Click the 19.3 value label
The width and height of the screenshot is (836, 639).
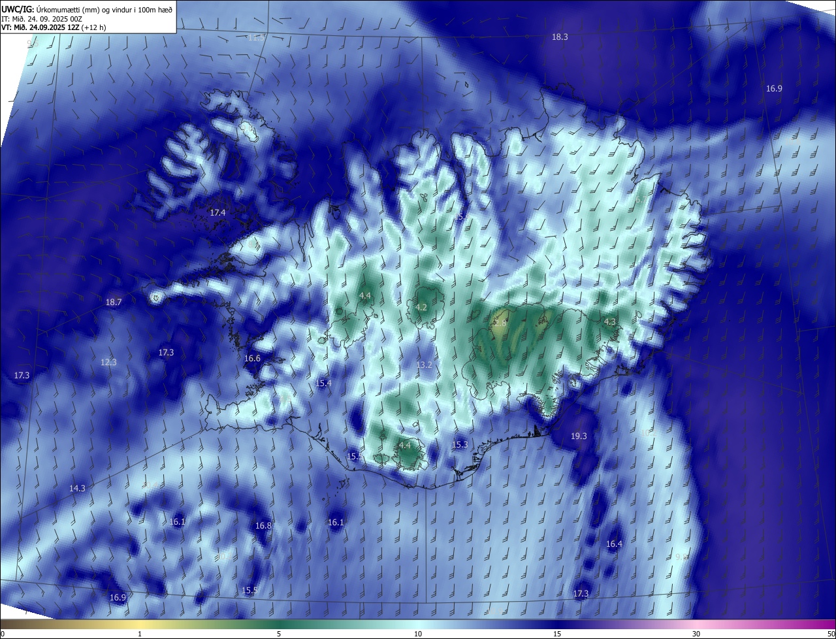(x=579, y=436)
